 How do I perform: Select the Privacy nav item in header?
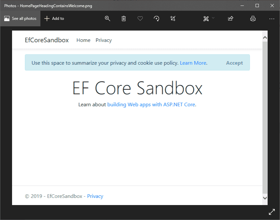click(104, 40)
